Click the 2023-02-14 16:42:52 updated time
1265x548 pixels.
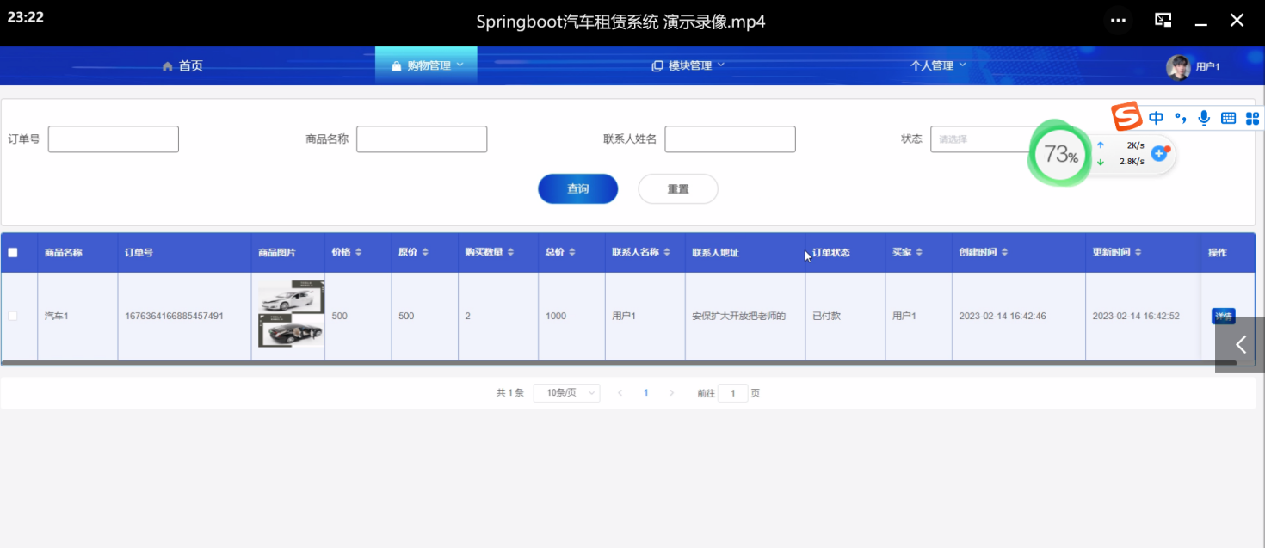(x=1136, y=316)
